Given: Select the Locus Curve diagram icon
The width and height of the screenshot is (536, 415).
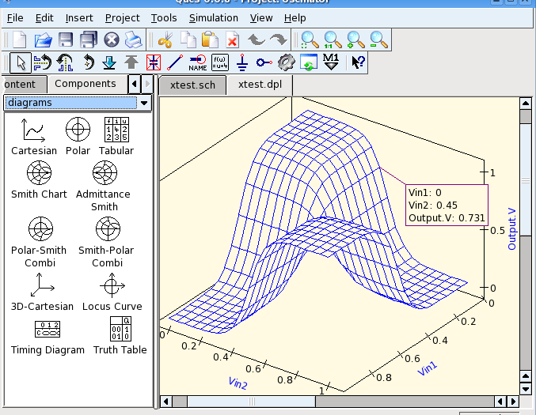Looking at the screenshot, I should pos(111,284).
